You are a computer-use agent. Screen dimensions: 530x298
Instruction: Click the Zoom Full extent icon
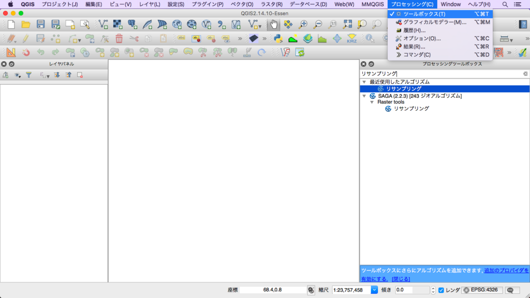[x=347, y=24]
